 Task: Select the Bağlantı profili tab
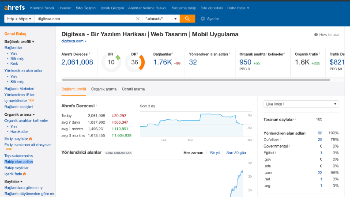(74, 89)
